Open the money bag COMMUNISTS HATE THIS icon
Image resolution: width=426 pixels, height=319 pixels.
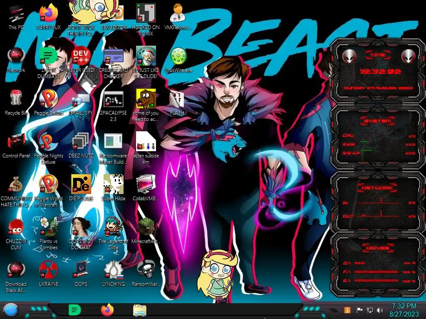(x=16, y=191)
